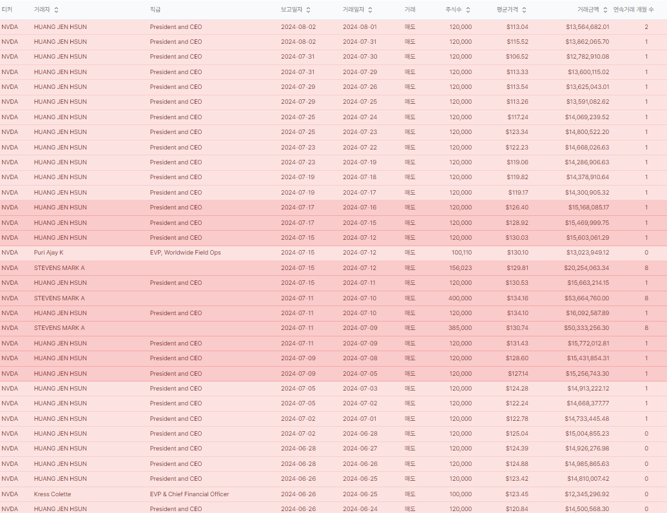The height and width of the screenshot is (513, 667).
Task: Sort by 보고일자 using its arrow icon
Action: [x=308, y=10]
